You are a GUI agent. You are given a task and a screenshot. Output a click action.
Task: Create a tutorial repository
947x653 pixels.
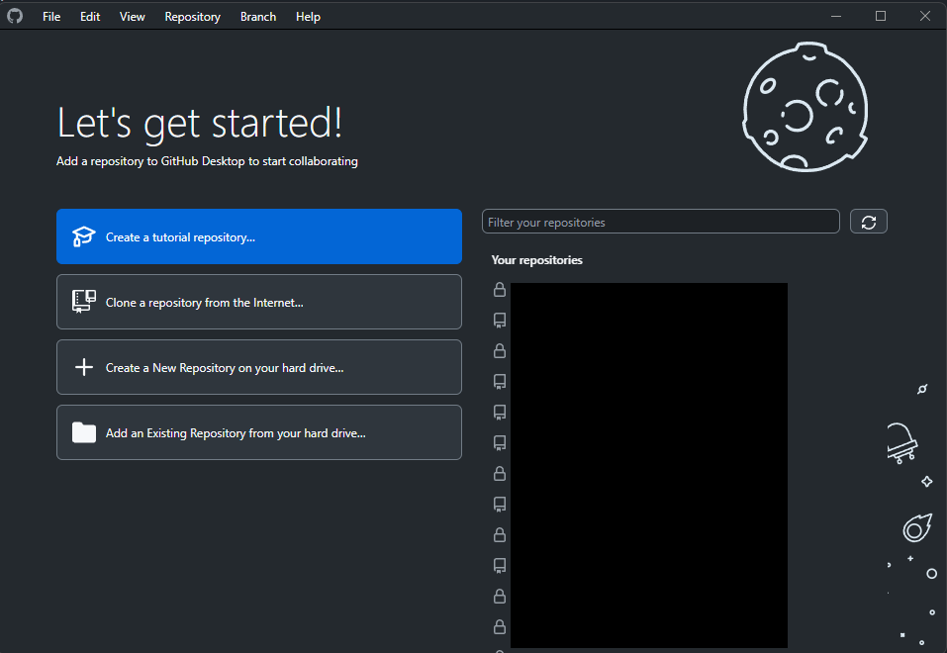(259, 235)
